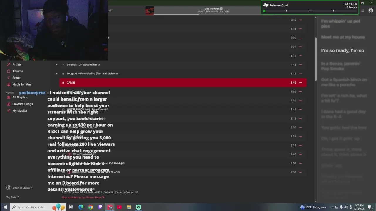Open Made for You section
The width and height of the screenshot is (376, 211).
21,84
